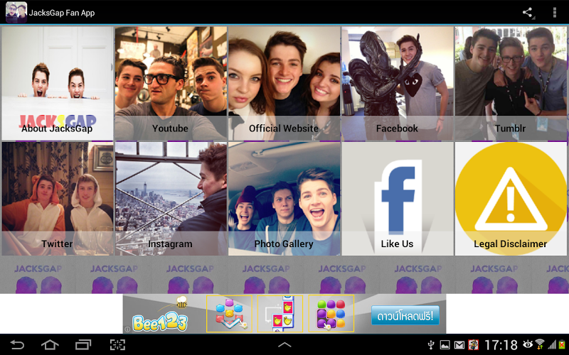Screen dimensions: 569x355
Task: Tap the email notification icon
Action: (459, 345)
